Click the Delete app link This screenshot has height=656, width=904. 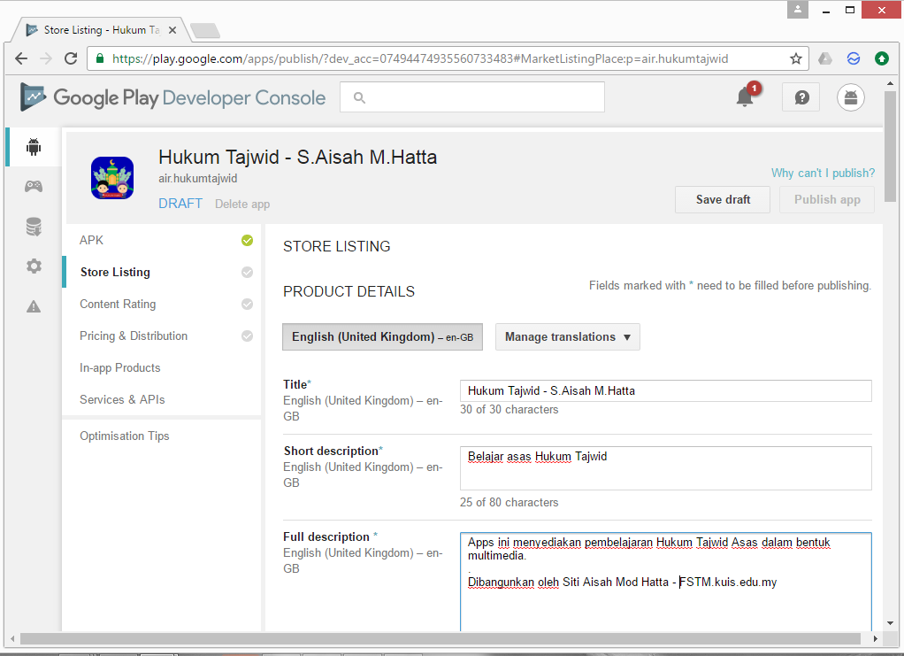[242, 205]
